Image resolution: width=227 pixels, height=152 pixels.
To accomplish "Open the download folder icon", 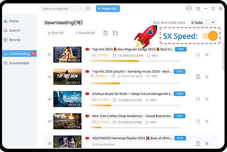I will pos(115,33).
